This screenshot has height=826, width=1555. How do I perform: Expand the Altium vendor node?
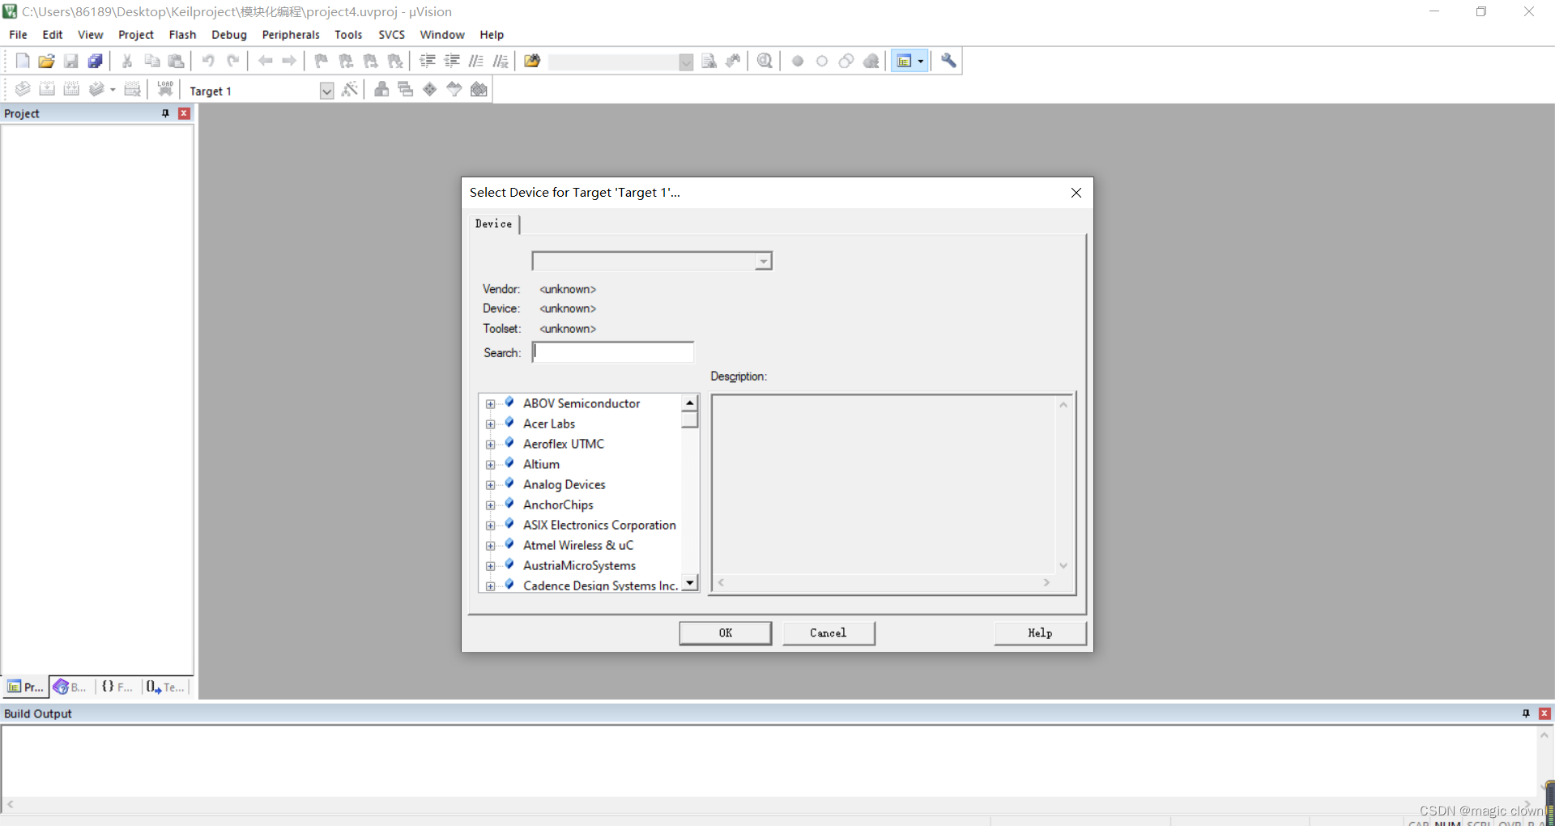point(490,465)
